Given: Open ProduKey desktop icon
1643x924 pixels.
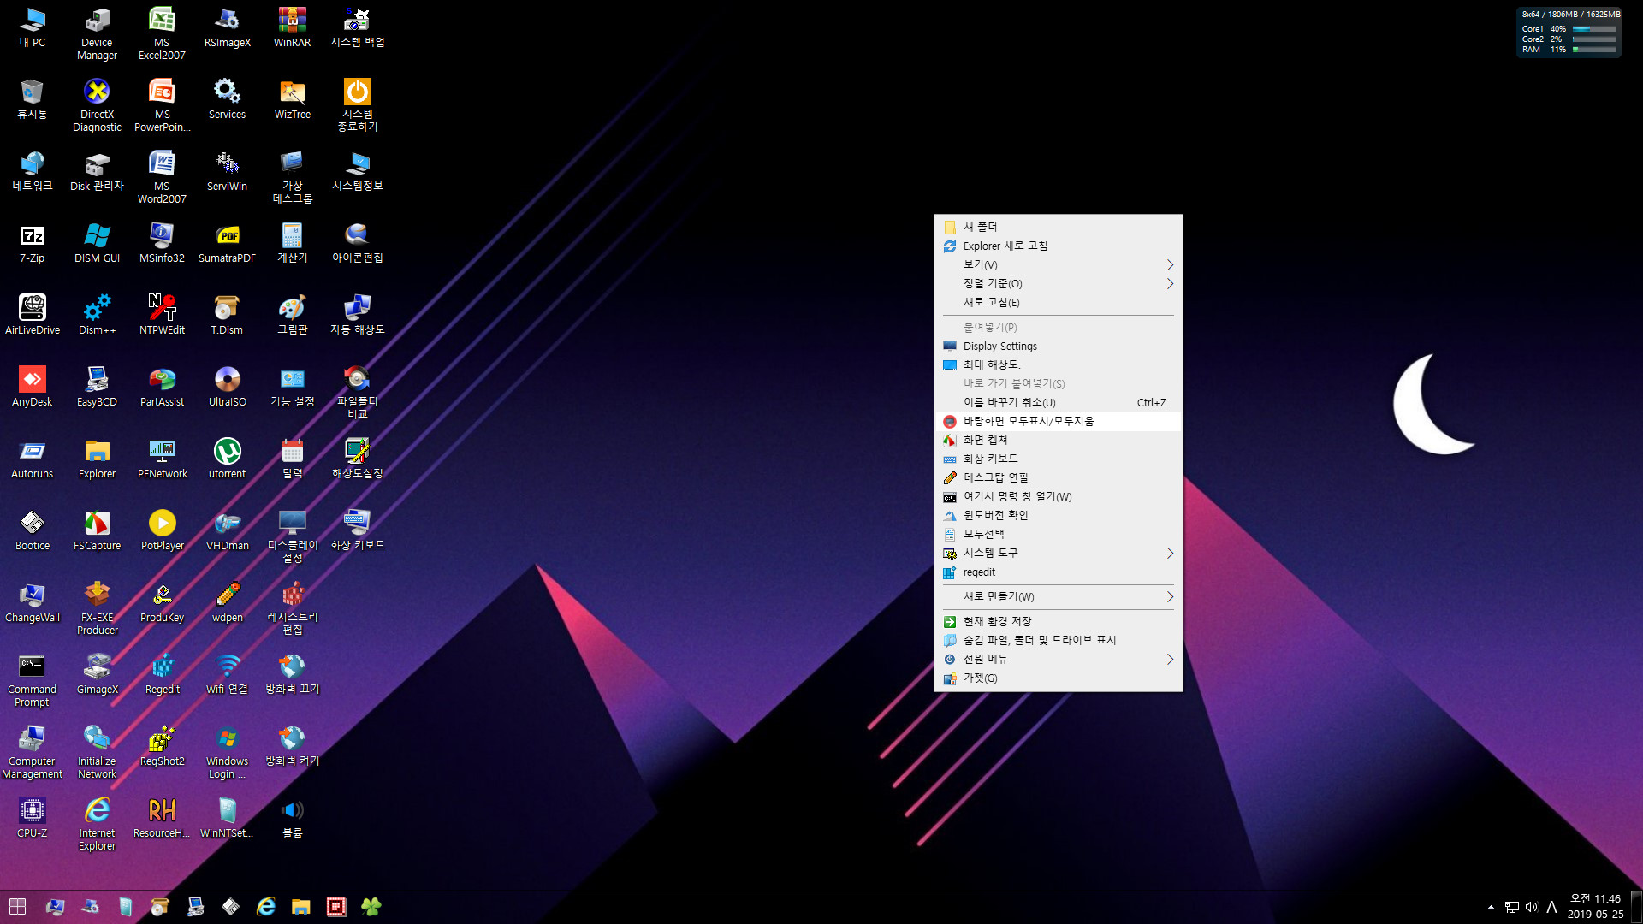Looking at the screenshot, I should (162, 603).
